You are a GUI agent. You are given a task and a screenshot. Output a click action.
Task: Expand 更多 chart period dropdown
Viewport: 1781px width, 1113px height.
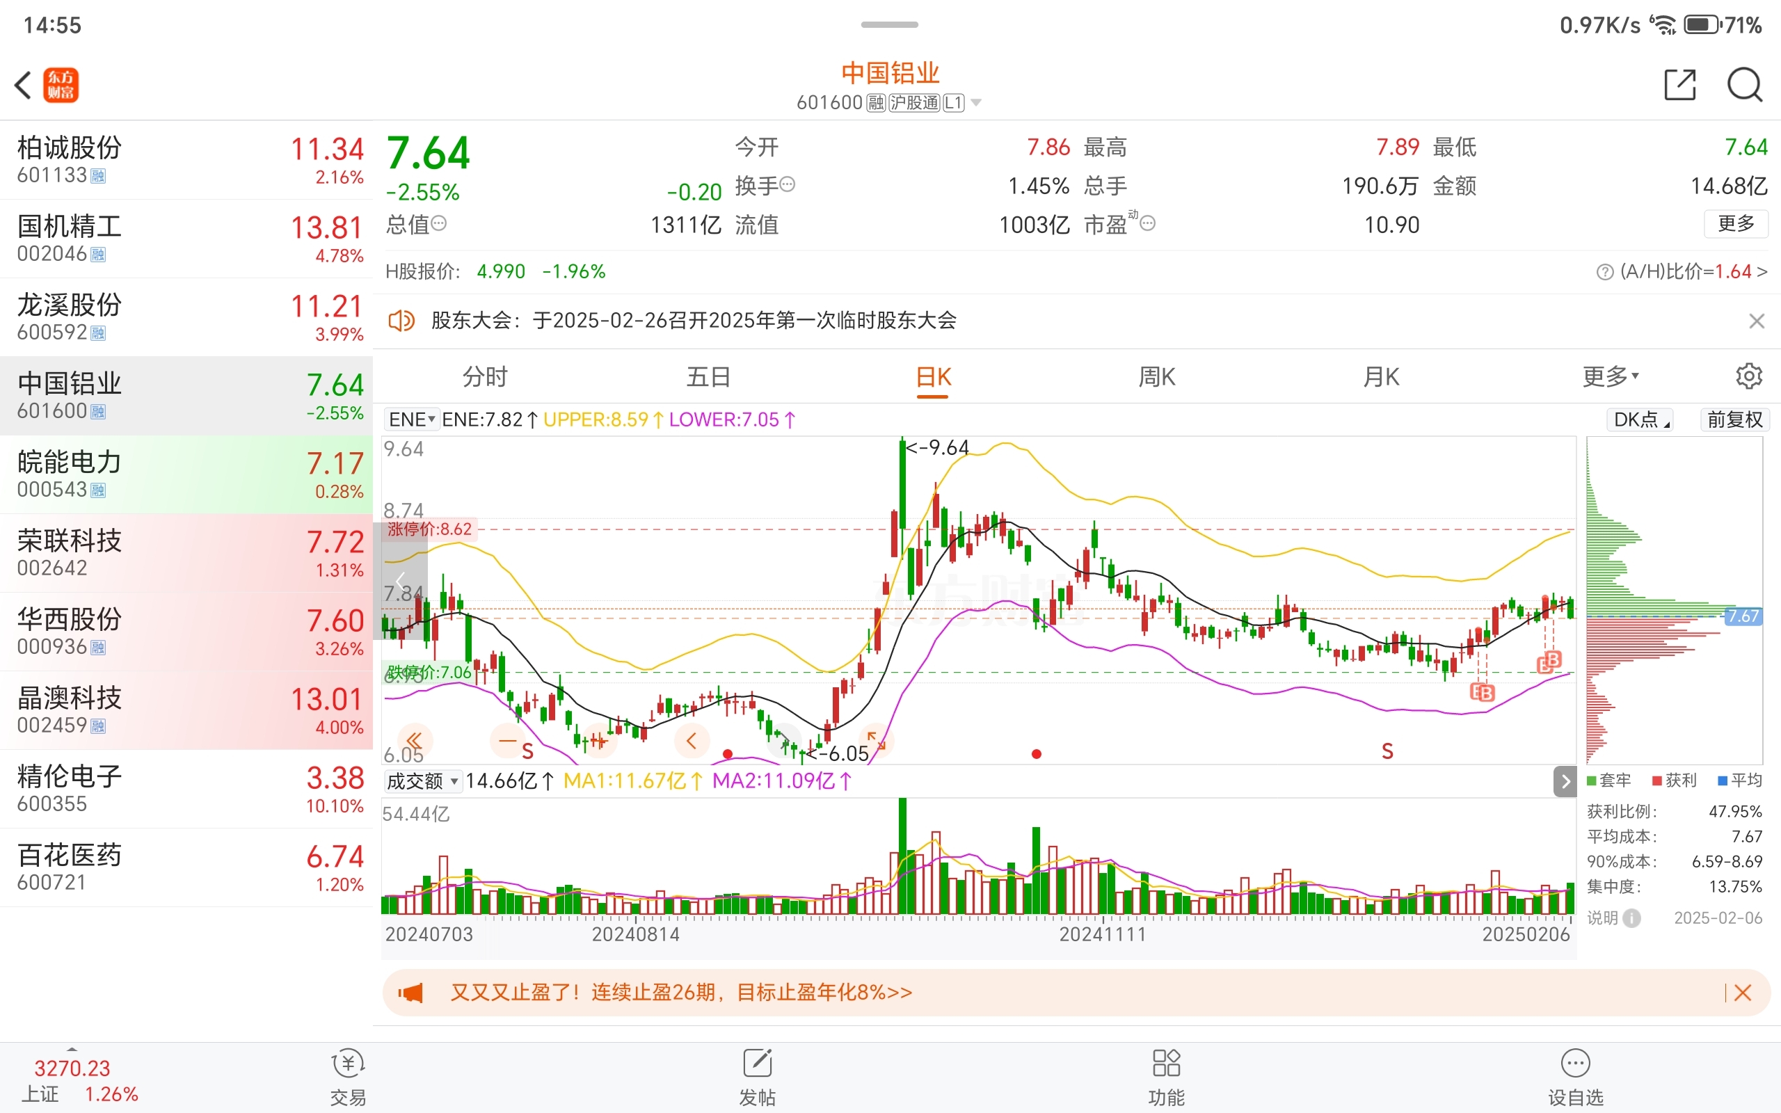pos(1611,376)
